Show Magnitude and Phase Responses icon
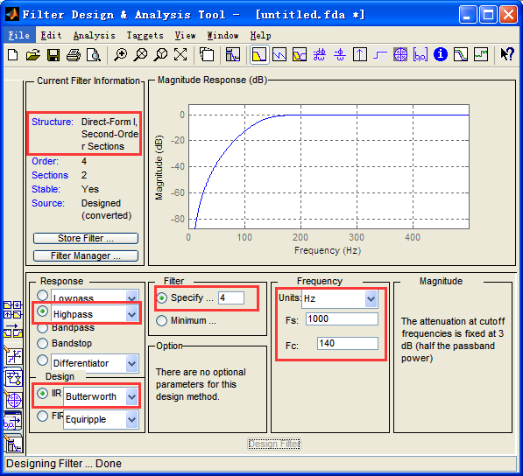Screen dimensions: 523x476 (300, 54)
